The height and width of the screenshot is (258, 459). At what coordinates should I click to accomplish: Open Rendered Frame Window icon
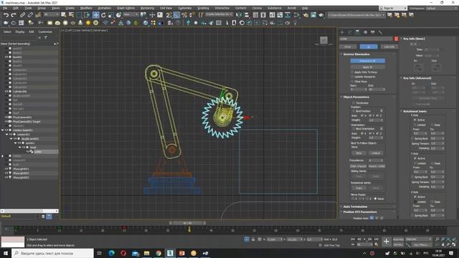point(313,14)
